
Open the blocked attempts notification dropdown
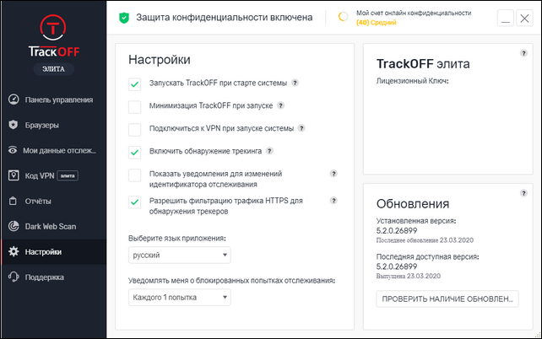pos(179,297)
